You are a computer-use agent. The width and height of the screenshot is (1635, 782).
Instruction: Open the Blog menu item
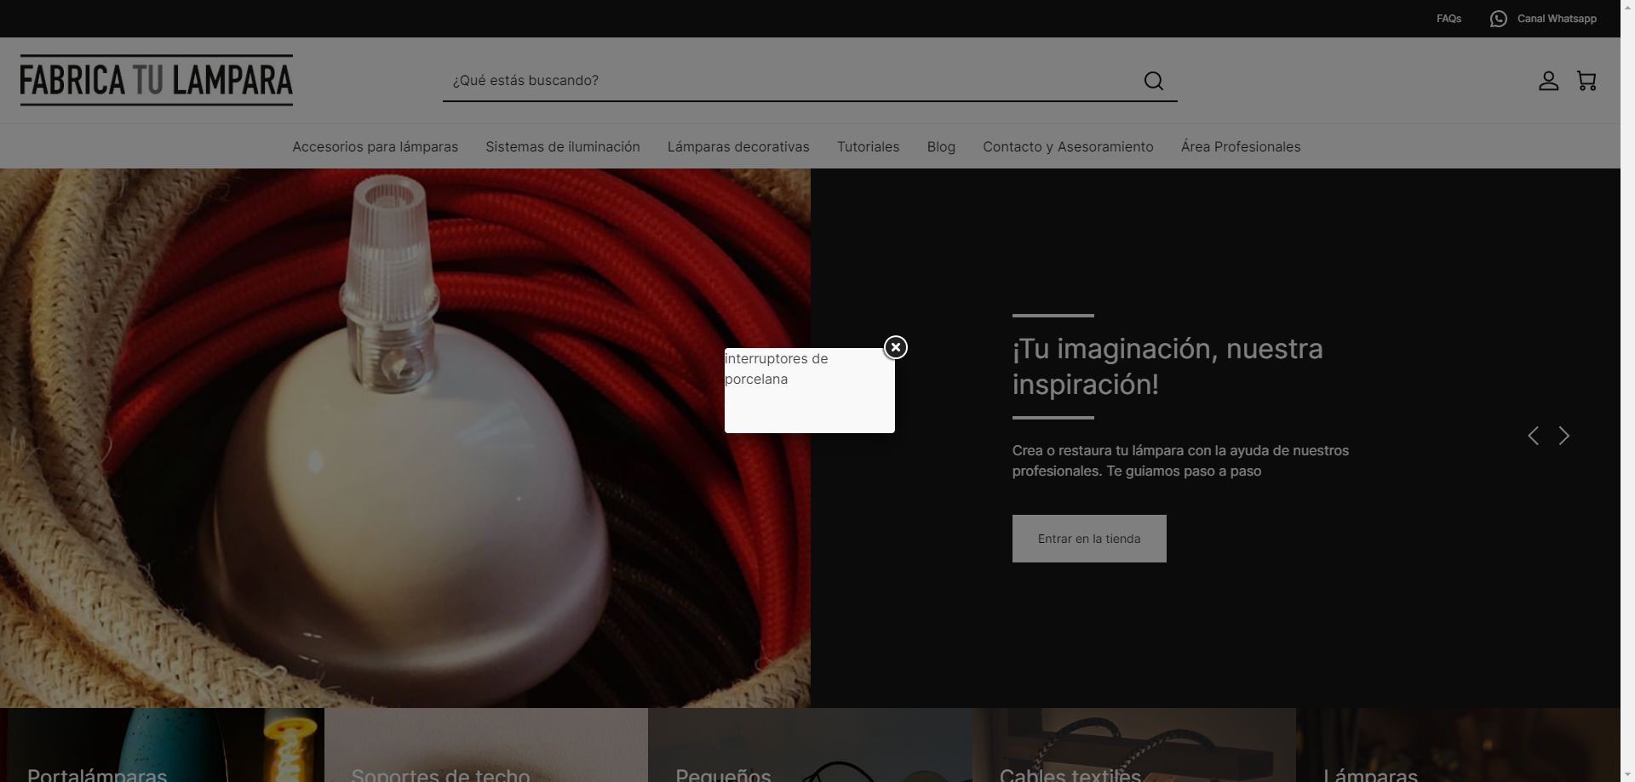click(x=941, y=146)
